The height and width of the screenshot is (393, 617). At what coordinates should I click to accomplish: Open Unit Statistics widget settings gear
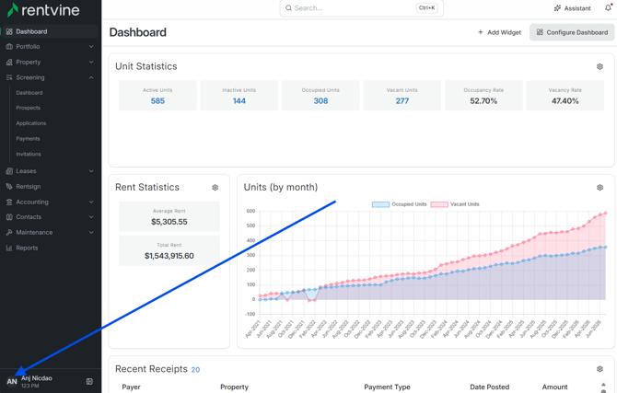pyautogui.click(x=600, y=66)
